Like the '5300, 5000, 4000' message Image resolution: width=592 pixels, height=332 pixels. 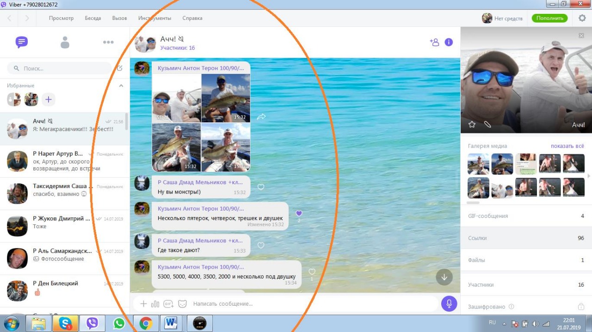(x=312, y=272)
